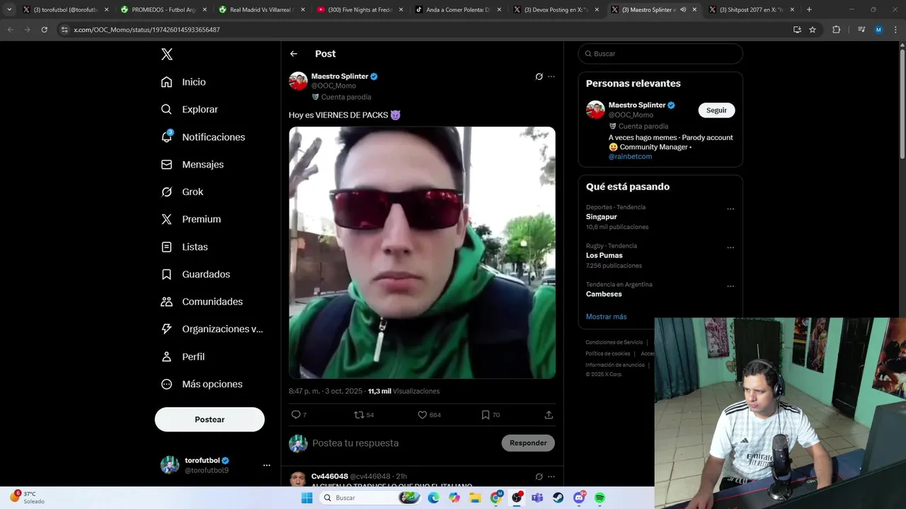This screenshot has height=509, width=906.
Task: Click the browser address bar URL
Action: (147, 30)
